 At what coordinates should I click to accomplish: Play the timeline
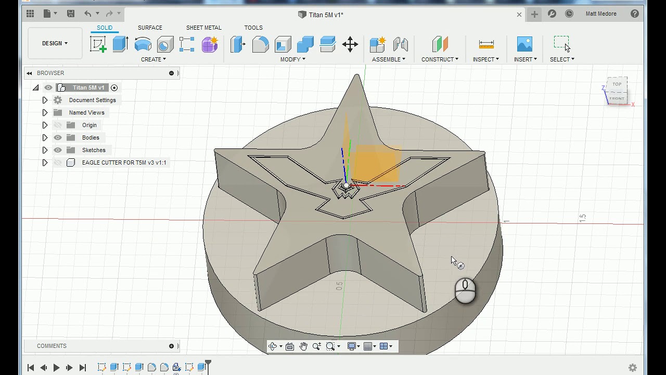coord(56,368)
